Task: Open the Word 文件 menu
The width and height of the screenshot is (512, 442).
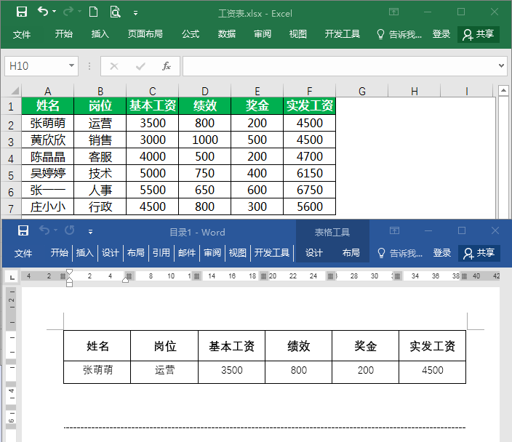Action: [x=23, y=253]
